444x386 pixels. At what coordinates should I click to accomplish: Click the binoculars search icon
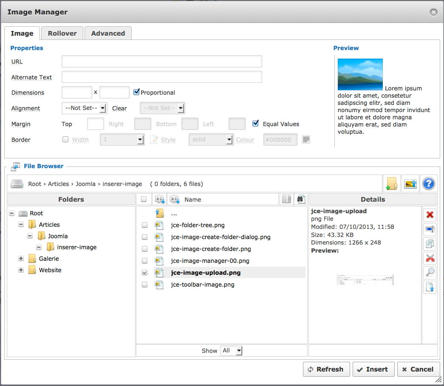pos(301,199)
